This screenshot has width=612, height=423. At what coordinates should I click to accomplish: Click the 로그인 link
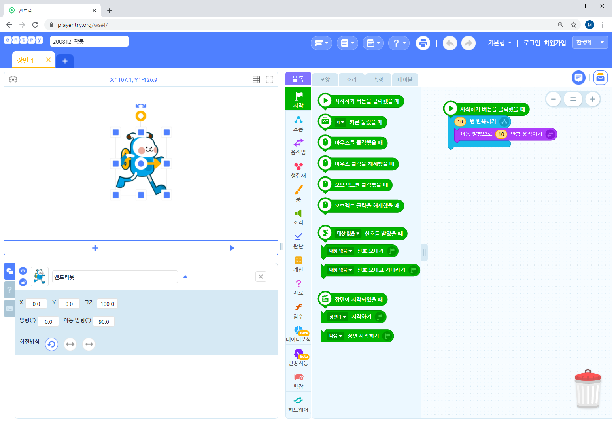531,43
